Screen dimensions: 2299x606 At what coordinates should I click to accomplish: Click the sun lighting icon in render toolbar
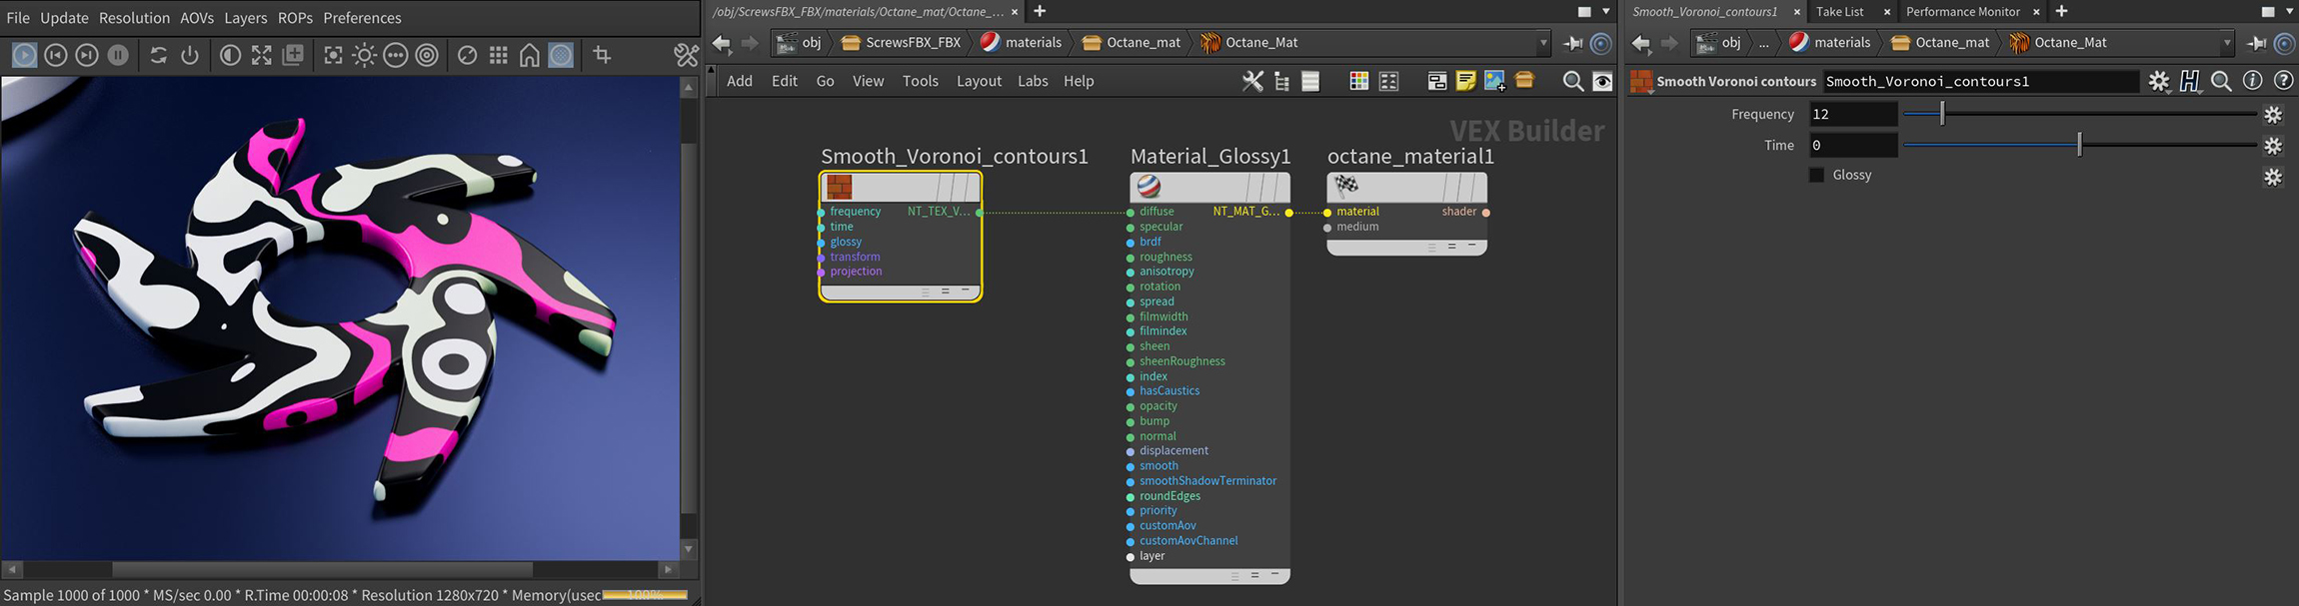[364, 55]
